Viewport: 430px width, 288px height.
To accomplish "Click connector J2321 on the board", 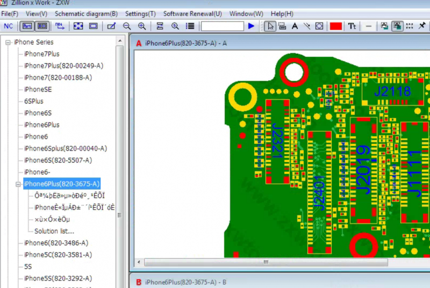I will [x=277, y=141].
